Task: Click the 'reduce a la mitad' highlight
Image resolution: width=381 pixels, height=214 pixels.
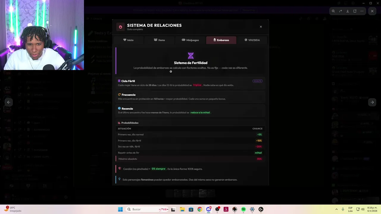Action: pos(200,113)
